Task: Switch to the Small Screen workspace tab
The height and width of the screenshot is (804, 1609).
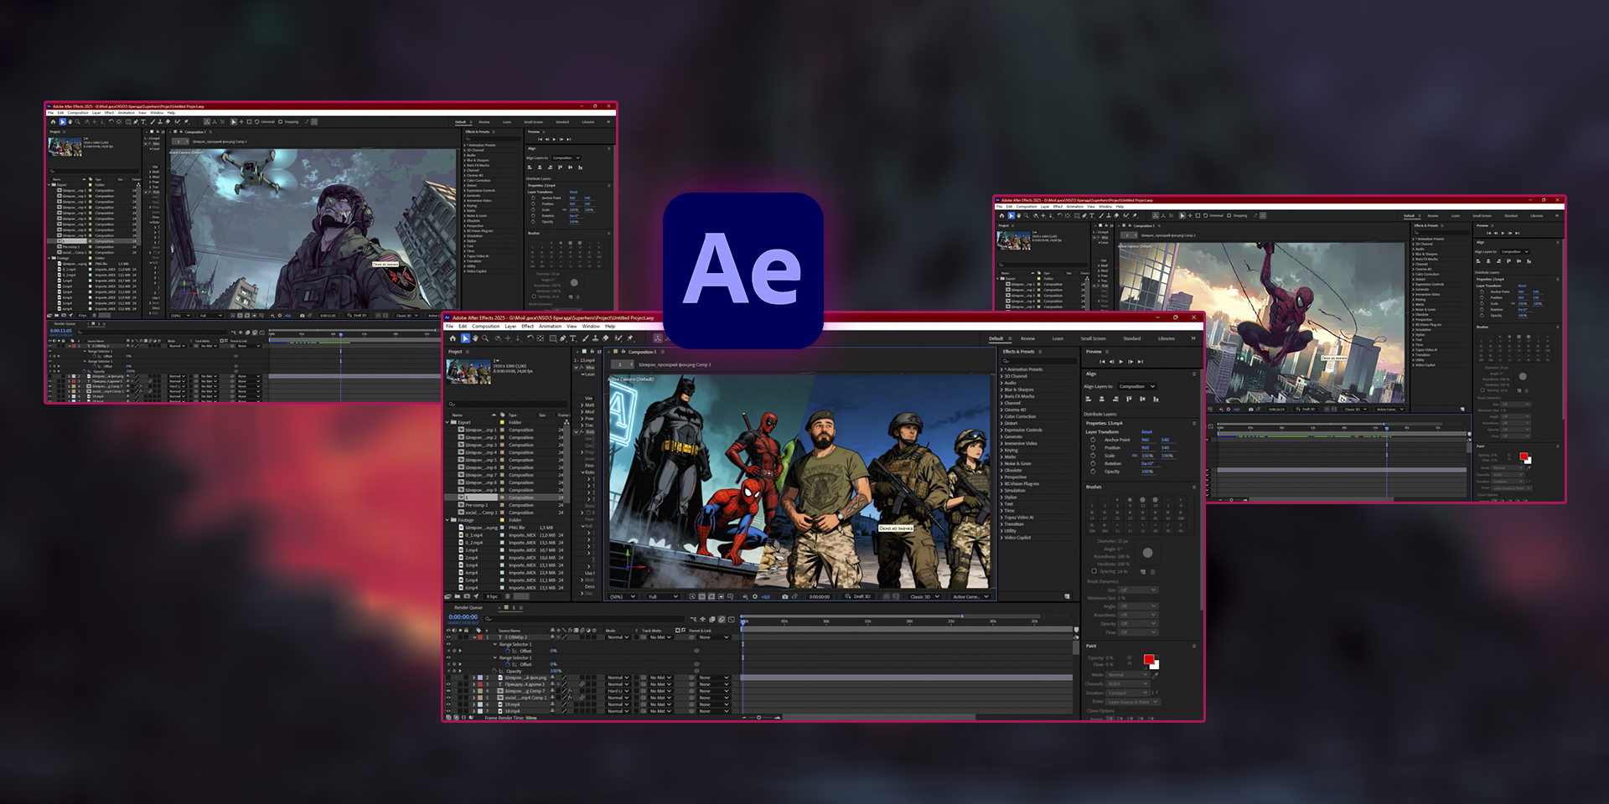Action: click(1093, 338)
